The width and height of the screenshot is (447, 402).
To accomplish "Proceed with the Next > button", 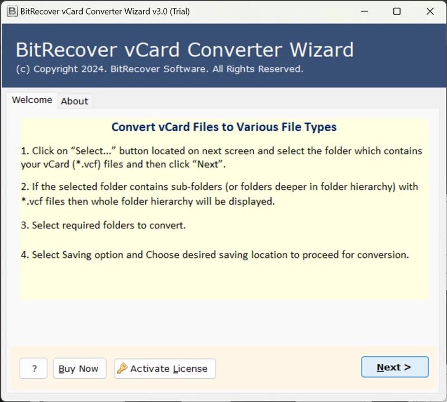I will coord(394,367).
